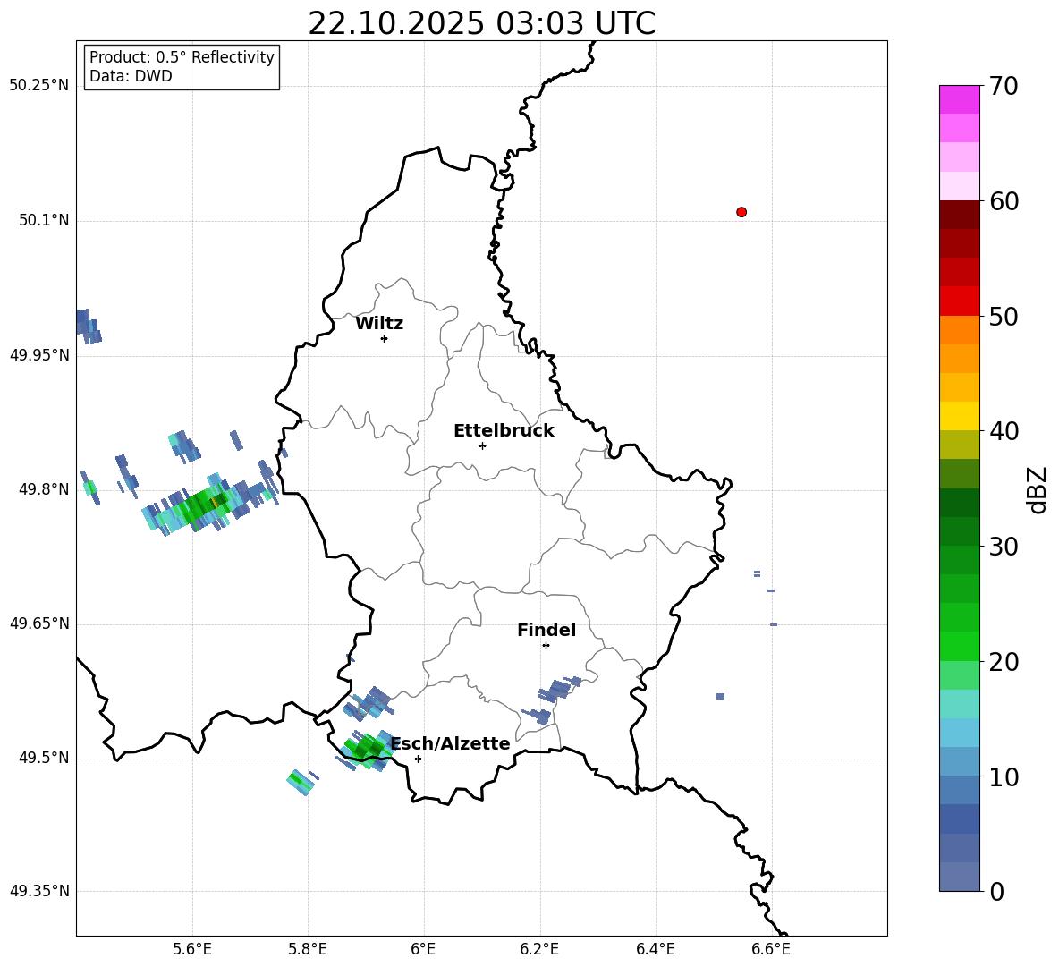This screenshot has width=1059, height=967.
Task: Click the 5.6°E longitude label
Action: (x=192, y=949)
